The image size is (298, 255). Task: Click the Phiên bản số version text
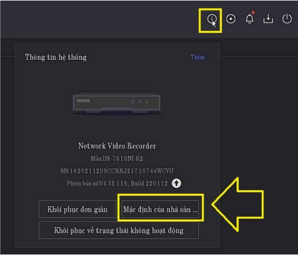(x=117, y=183)
